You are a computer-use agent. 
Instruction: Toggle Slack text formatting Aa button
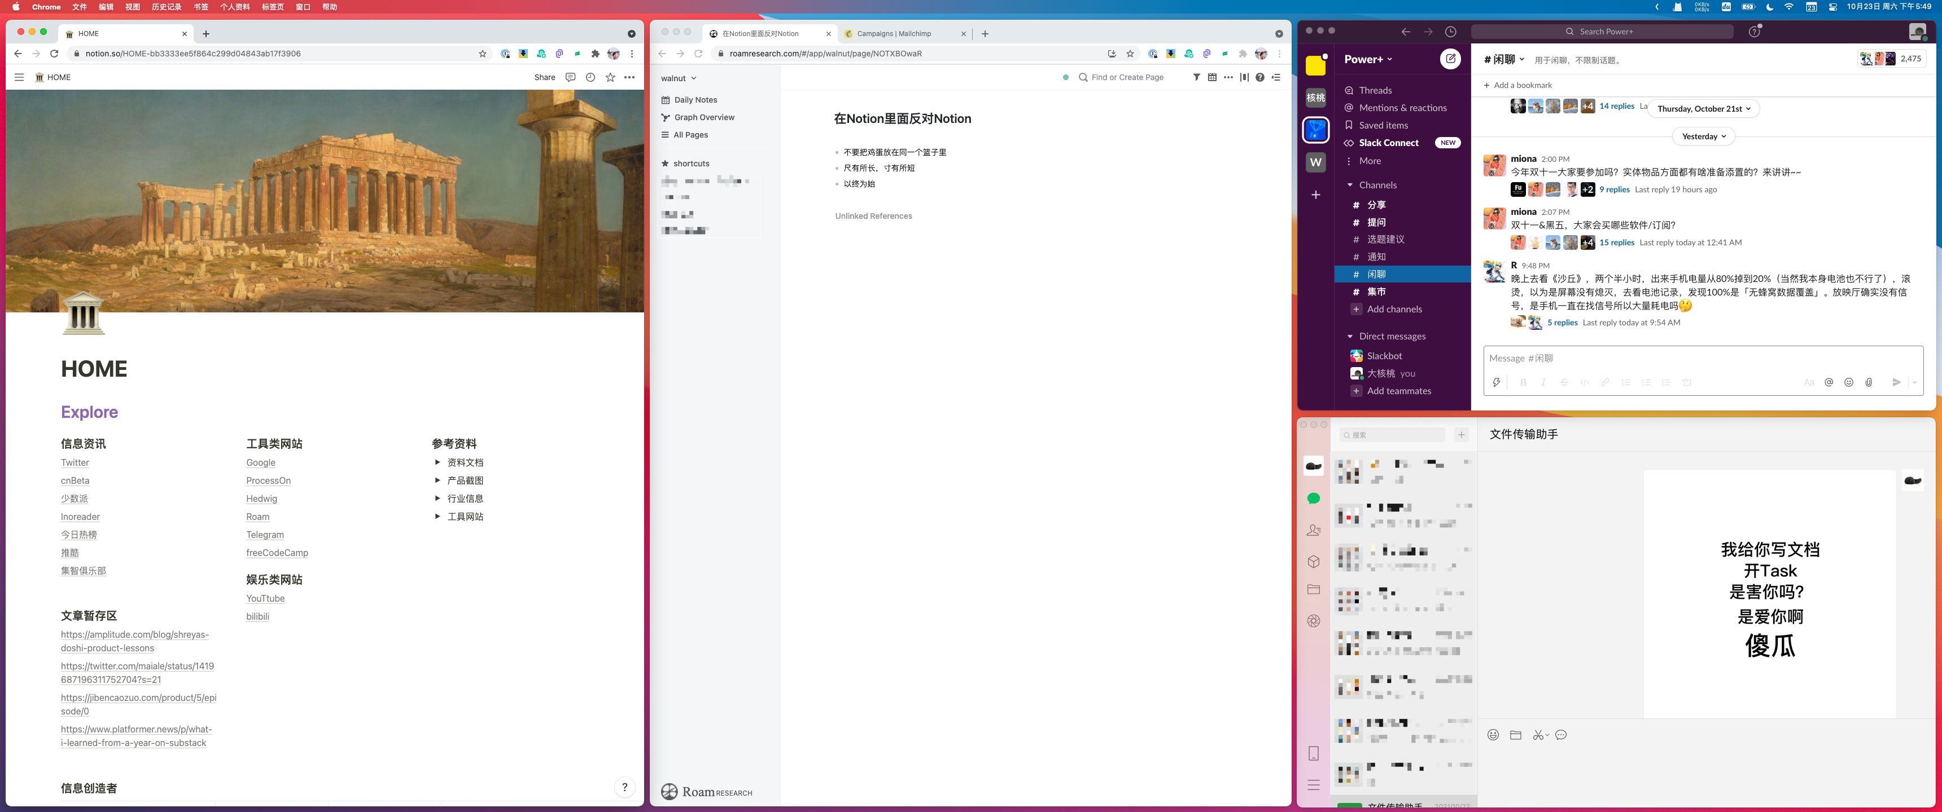pyautogui.click(x=1809, y=382)
